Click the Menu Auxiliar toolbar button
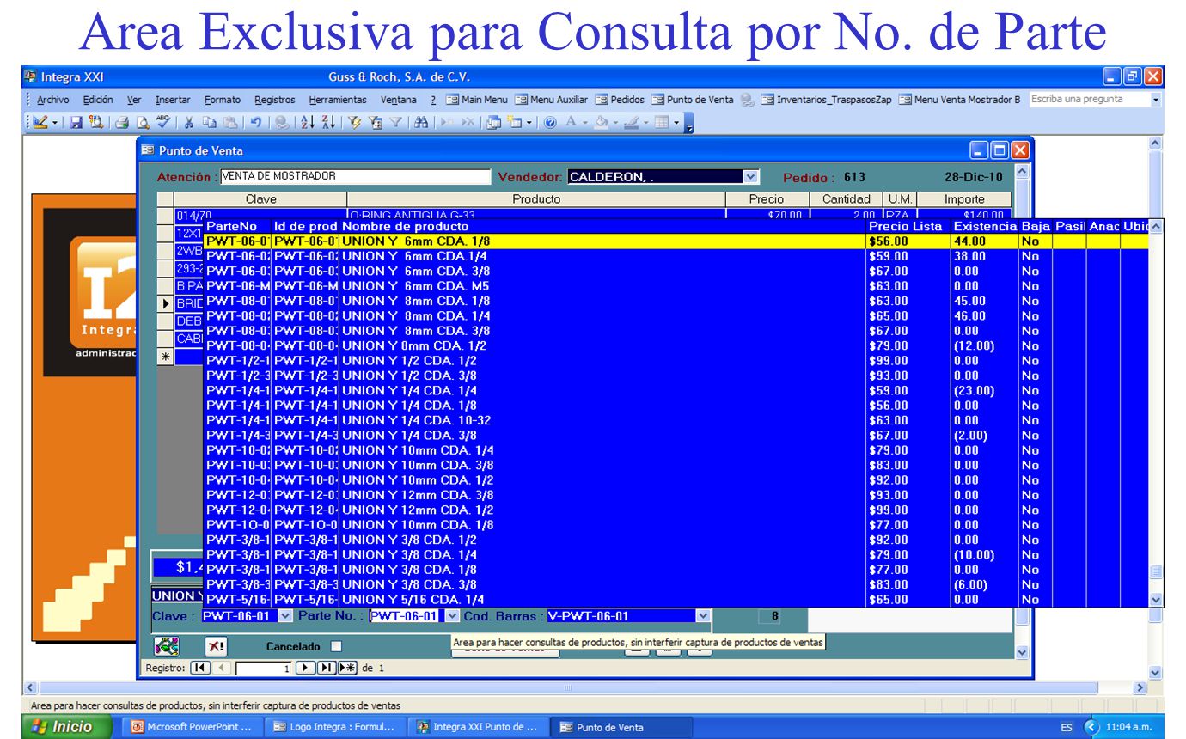The image size is (1186, 739). coord(552,100)
